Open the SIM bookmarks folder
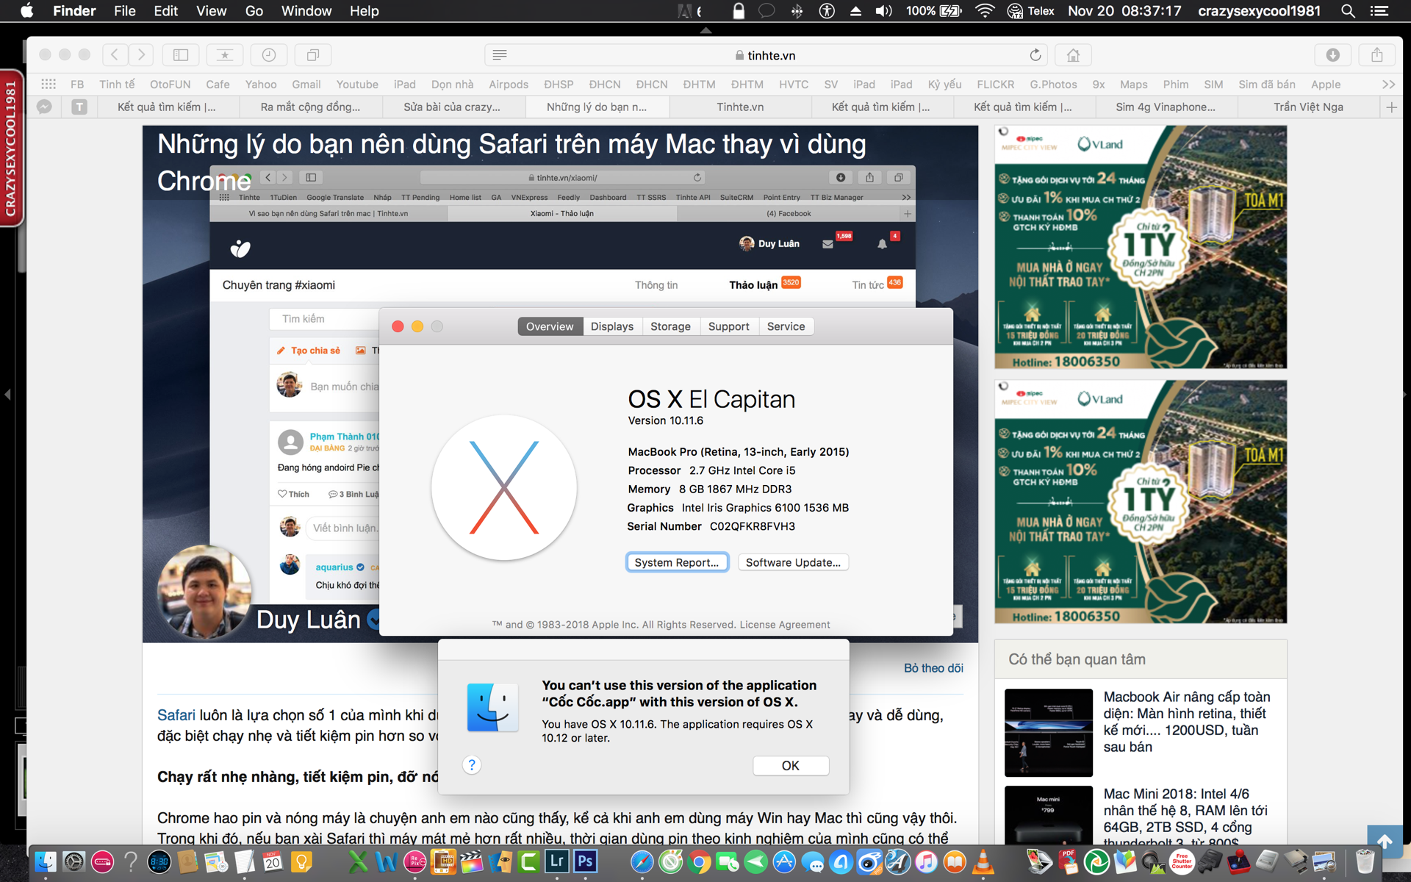 pos(1213,85)
